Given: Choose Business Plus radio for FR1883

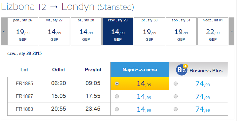Looking at the screenshot, I should click(x=176, y=109).
